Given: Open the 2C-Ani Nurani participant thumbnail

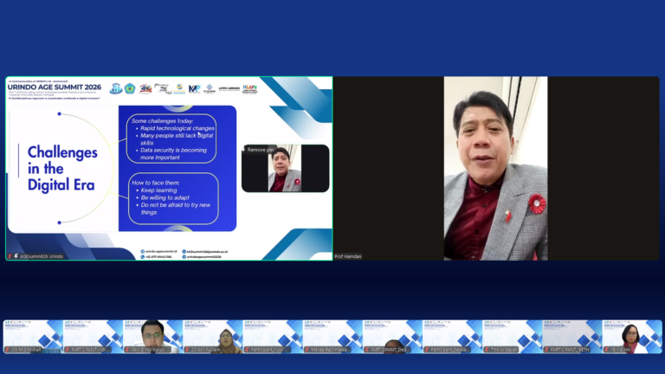Looking at the screenshot, I should 212,337.
